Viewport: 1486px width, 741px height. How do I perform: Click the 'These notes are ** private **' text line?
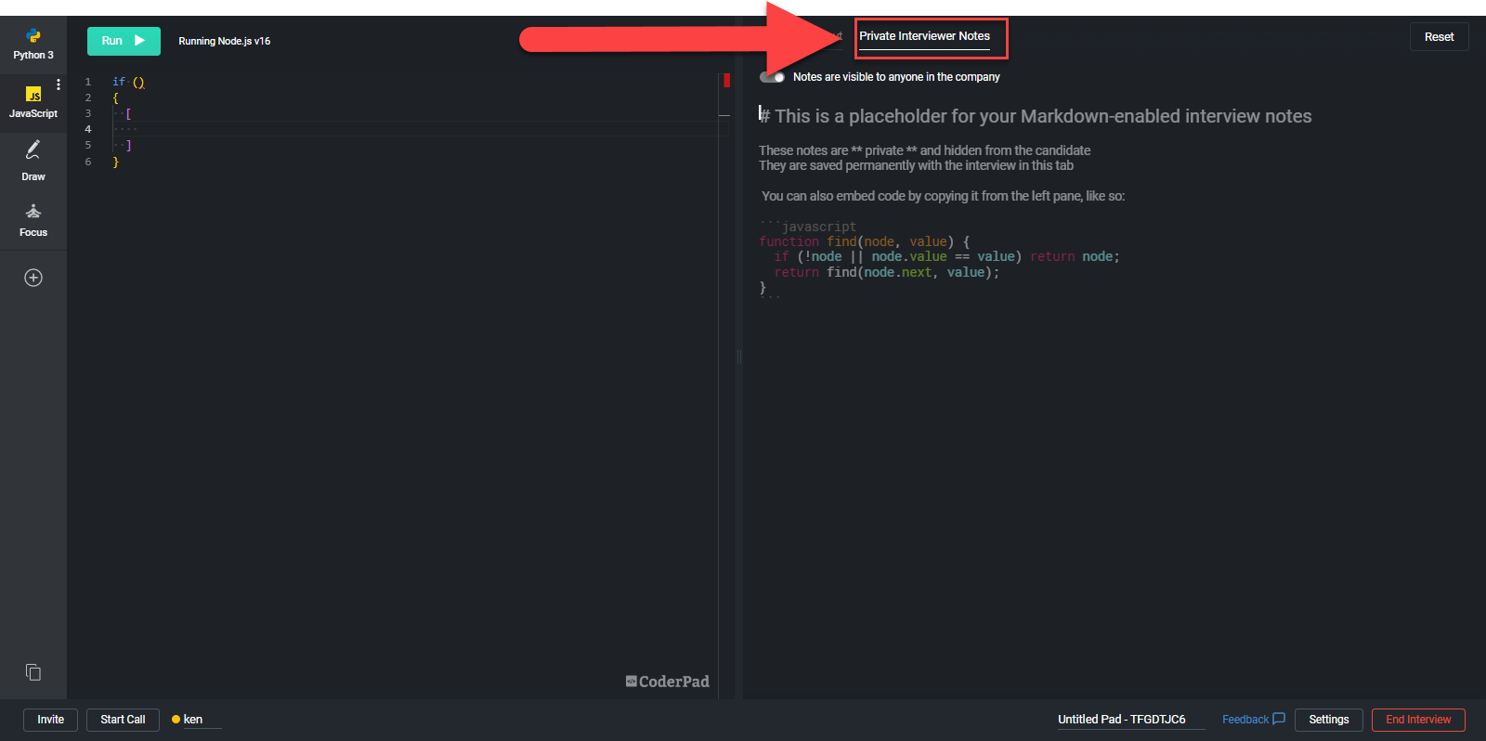click(924, 150)
